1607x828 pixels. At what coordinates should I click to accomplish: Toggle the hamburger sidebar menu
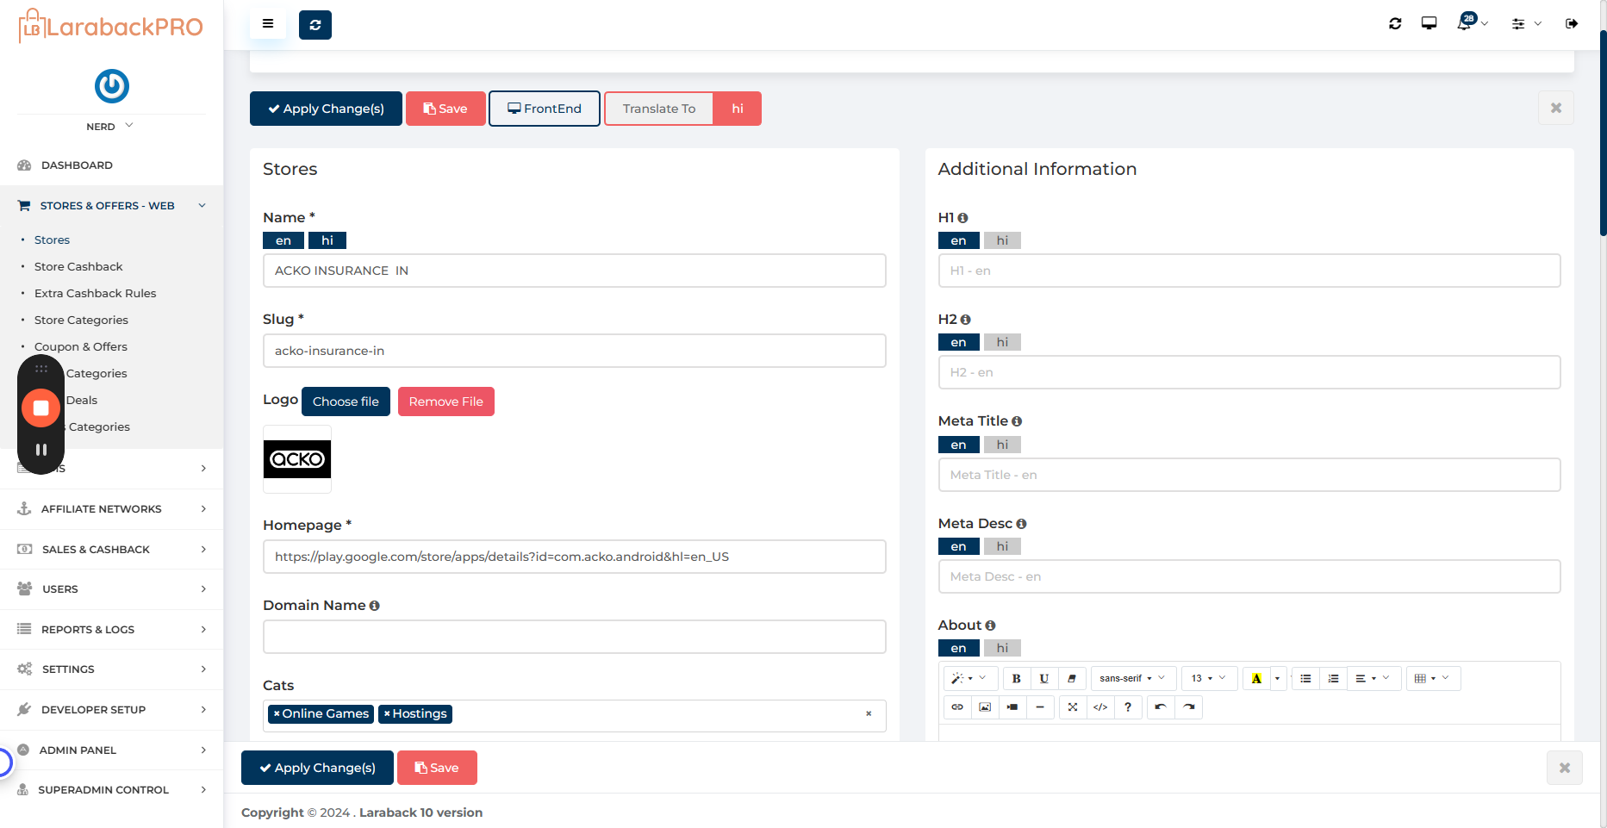click(268, 24)
